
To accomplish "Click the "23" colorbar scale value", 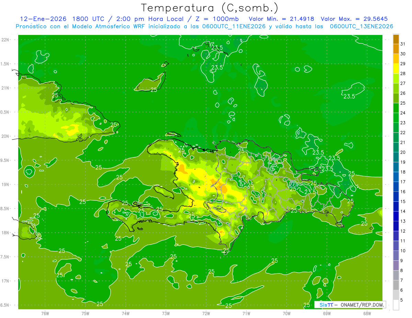I will (x=403, y=123).
